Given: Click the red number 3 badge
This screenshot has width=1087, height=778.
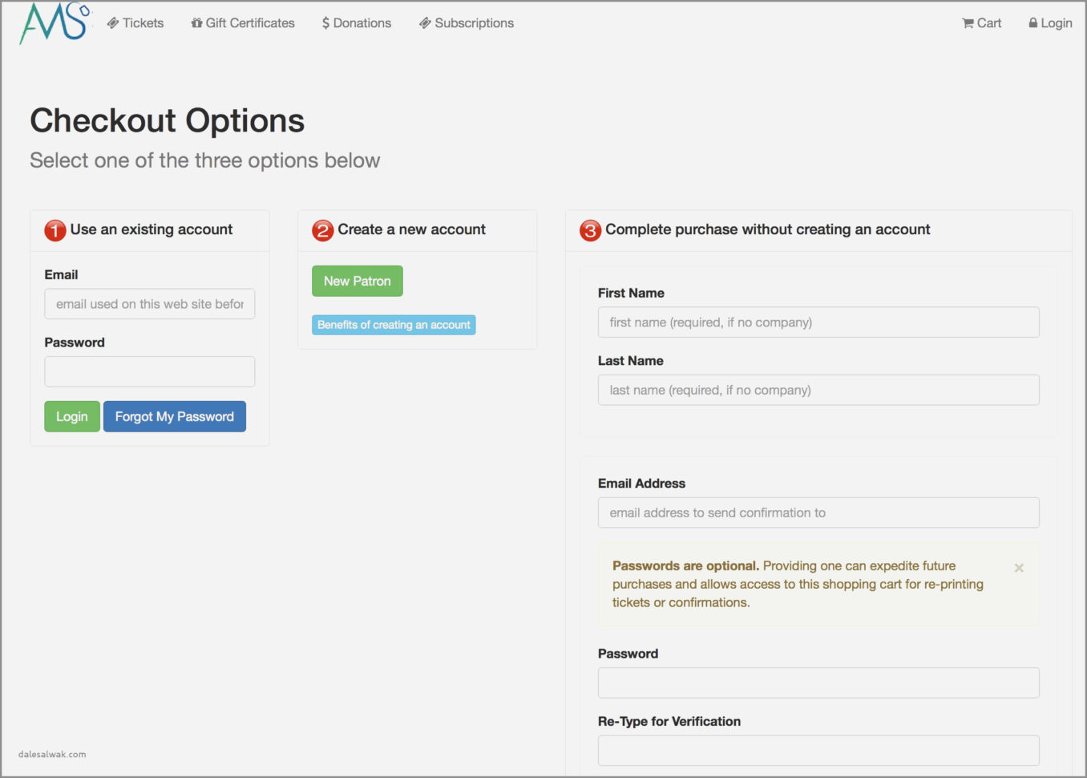Looking at the screenshot, I should tap(590, 230).
